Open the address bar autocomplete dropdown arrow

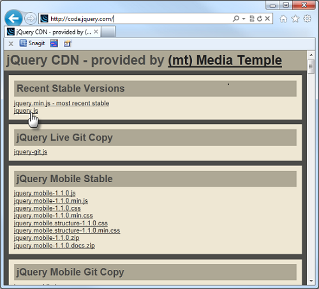coord(244,18)
